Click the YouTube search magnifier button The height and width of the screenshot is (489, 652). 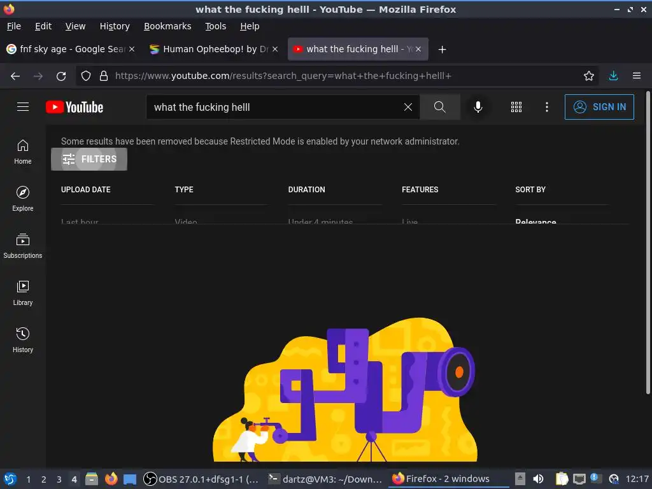click(440, 107)
